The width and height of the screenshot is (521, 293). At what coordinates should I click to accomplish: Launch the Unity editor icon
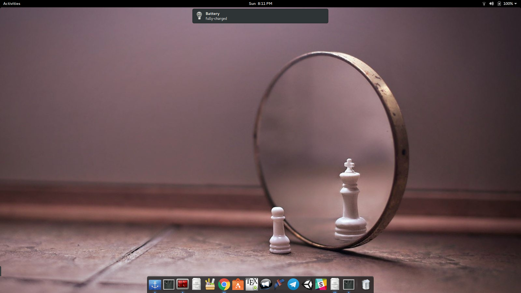(307, 285)
